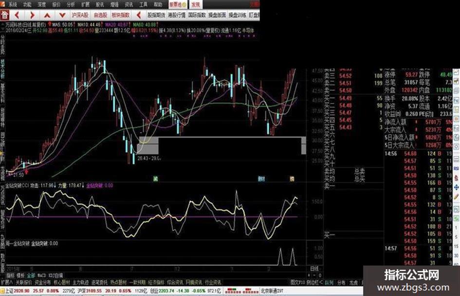Open the 技术分析 left sidebar tab
This screenshot has width=460, height=296.
[x=2, y=69]
